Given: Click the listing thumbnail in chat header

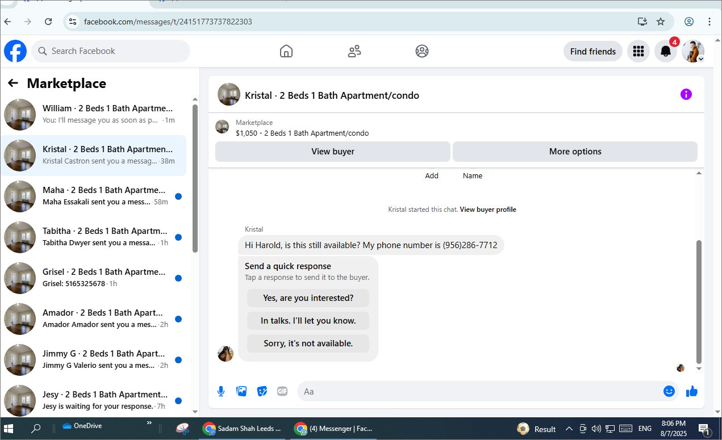Looking at the screenshot, I should [x=229, y=94].
